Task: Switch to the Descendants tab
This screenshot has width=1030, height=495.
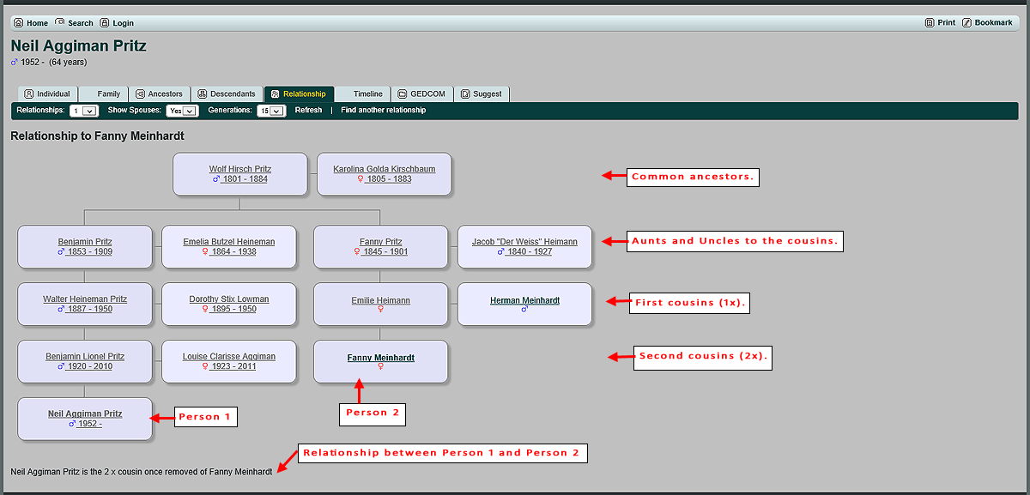Action: click(227, 94)
